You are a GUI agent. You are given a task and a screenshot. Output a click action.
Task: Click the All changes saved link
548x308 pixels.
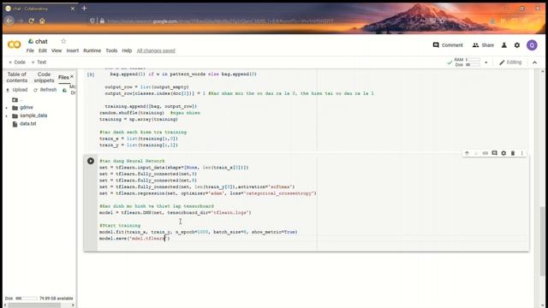point(156,50)
